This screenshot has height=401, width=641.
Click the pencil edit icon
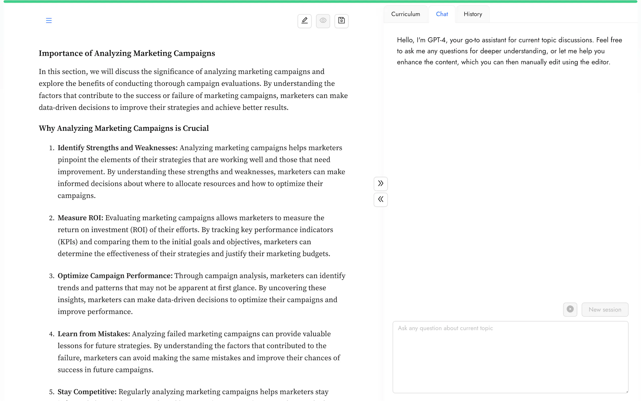coord(304,21)
